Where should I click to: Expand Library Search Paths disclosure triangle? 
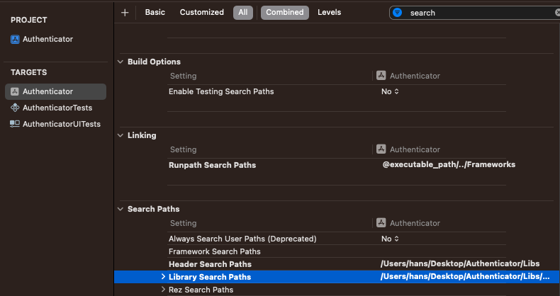(163, 277)
